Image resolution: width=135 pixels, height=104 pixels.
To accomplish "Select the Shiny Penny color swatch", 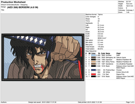I will point(93,62).
